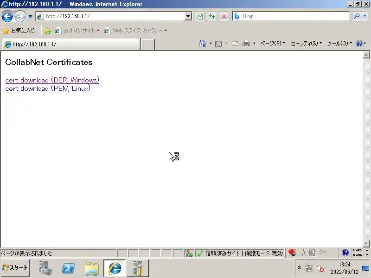This screenshot has height=278, width=371.
Task: Click the network tray icon
Action: point(309,268)
